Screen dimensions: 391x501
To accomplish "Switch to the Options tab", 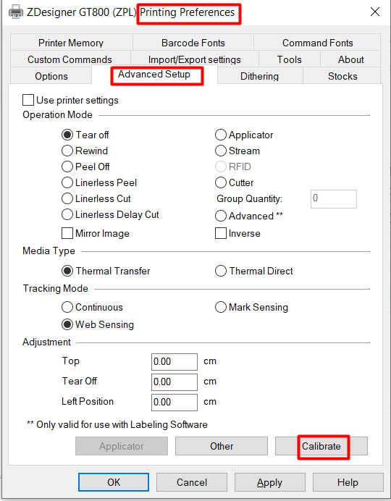I will 51,76.
